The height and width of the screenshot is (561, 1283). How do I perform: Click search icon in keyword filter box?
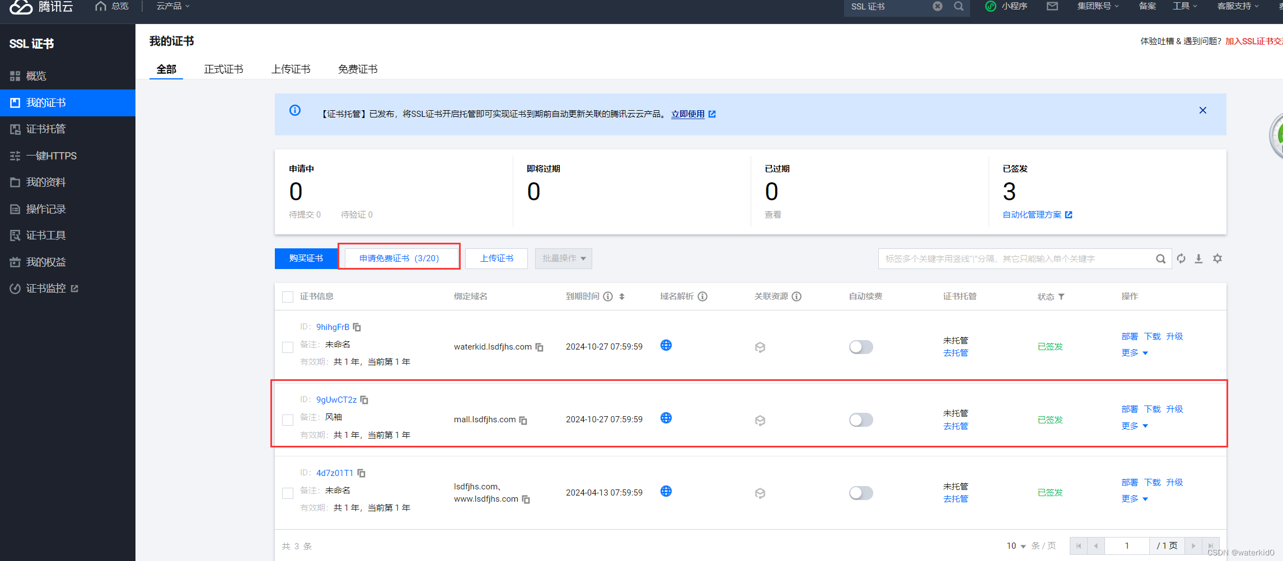1161,259
